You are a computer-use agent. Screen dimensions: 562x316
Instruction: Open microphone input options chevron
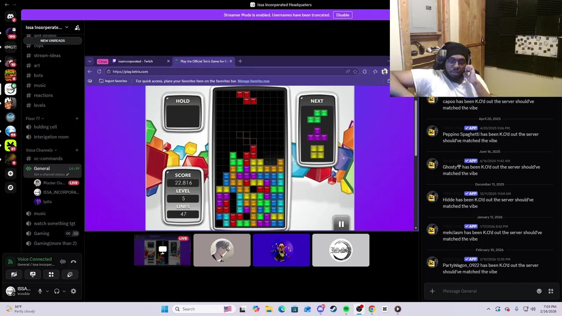[47, 291]
